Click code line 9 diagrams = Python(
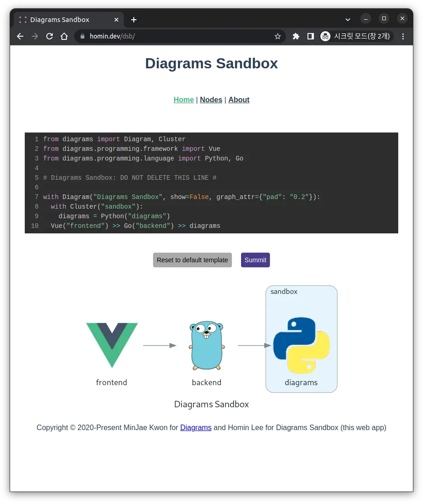 click(x=114, y=216)
